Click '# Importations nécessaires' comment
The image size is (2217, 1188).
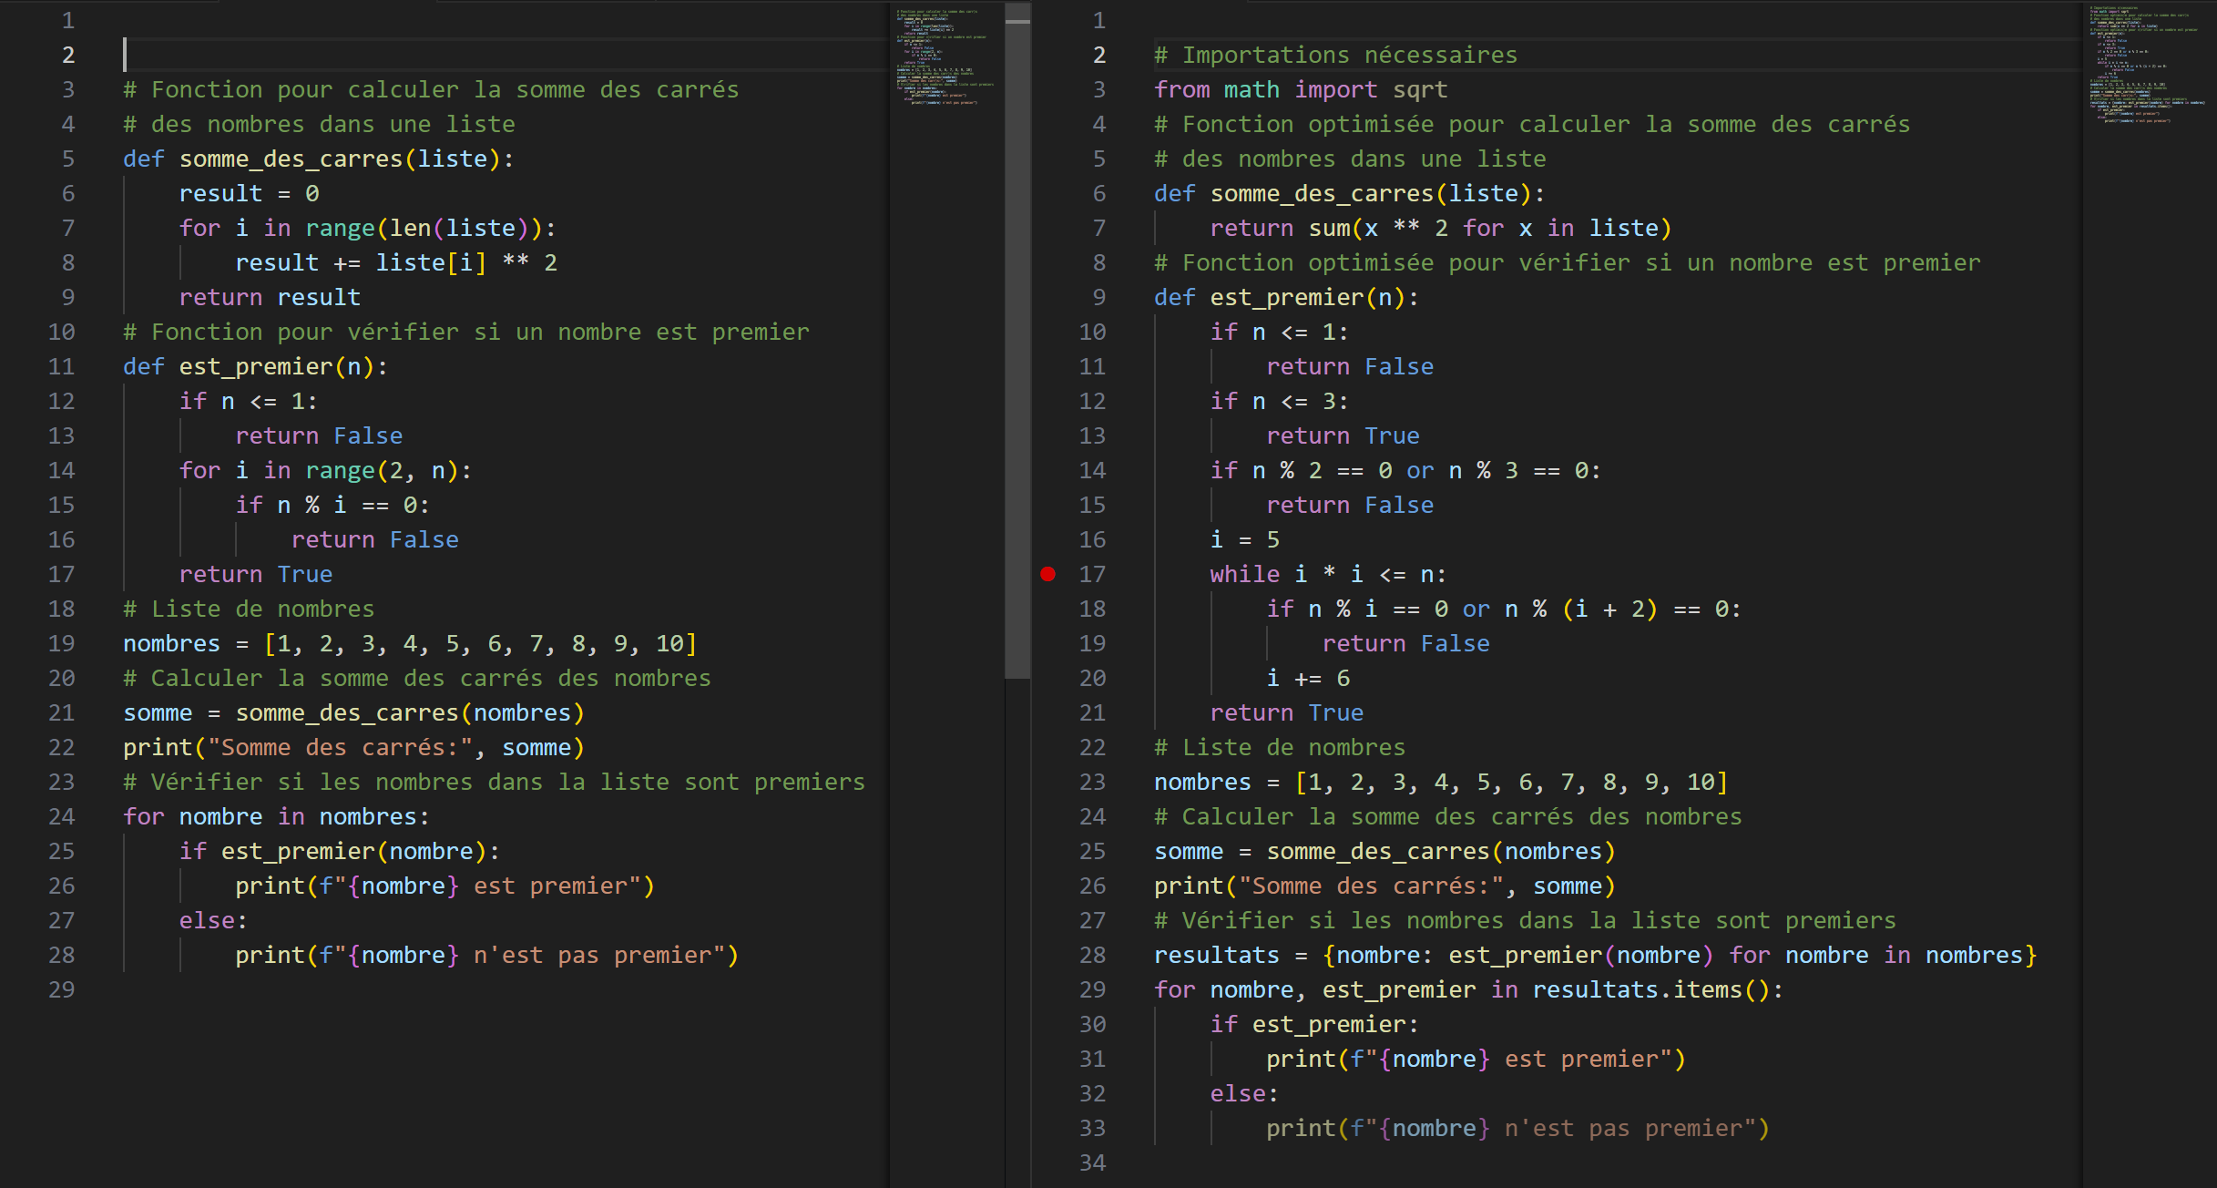click(x=1335, y=55)
